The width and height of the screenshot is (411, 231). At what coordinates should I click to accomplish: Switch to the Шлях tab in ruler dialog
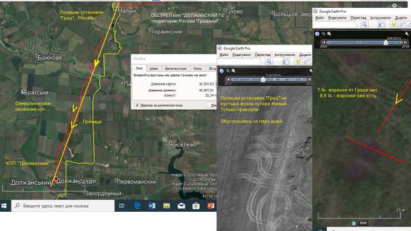pos(153,69)
